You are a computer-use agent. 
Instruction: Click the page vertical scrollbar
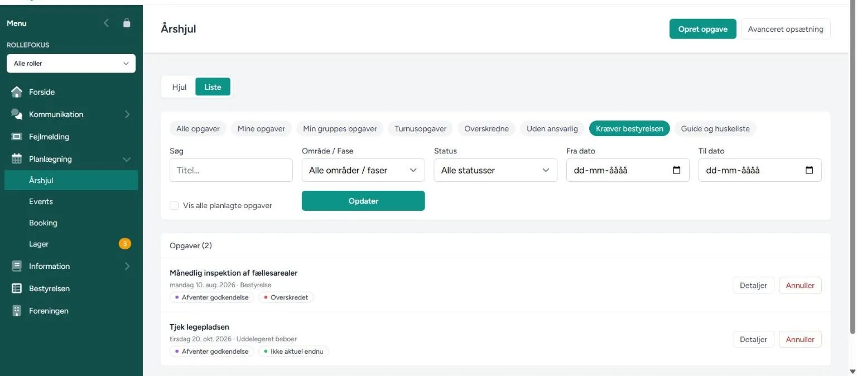pos(851,167)
